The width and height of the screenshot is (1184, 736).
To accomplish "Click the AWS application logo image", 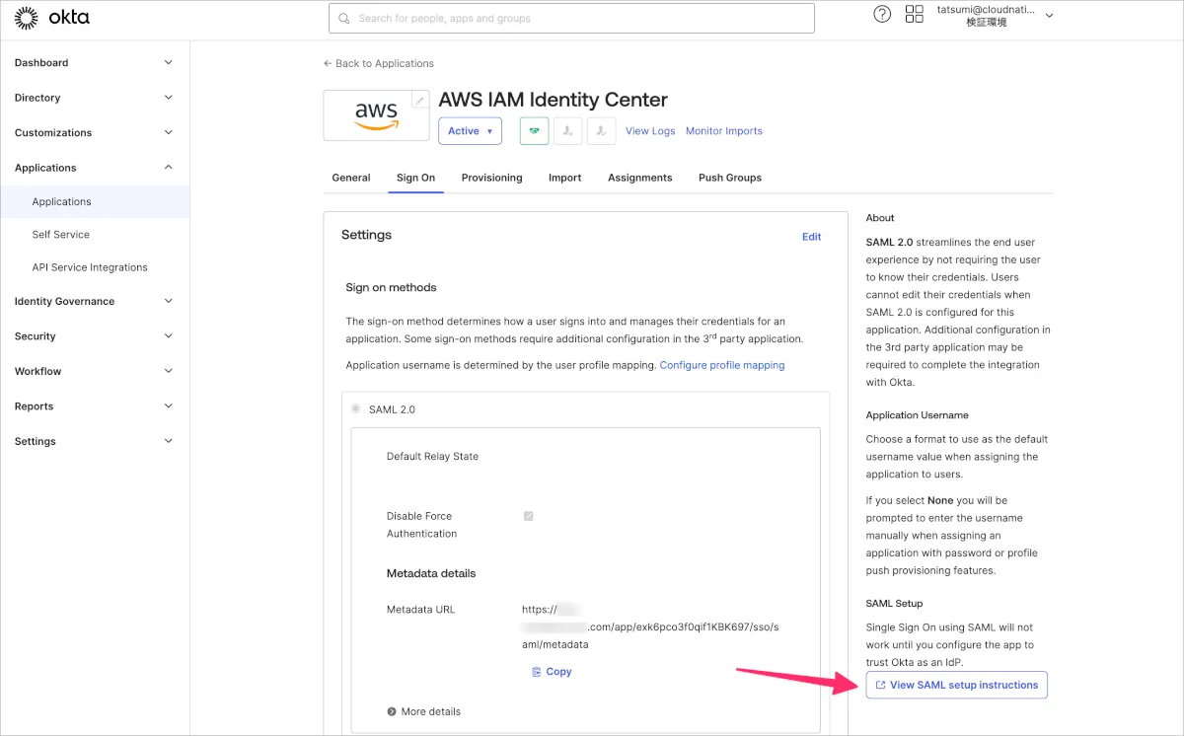I will coord(376,116).
